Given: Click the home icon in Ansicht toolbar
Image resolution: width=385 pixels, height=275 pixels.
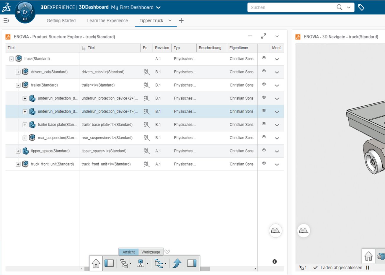Looking at the screenshot, I should point(96,263).
